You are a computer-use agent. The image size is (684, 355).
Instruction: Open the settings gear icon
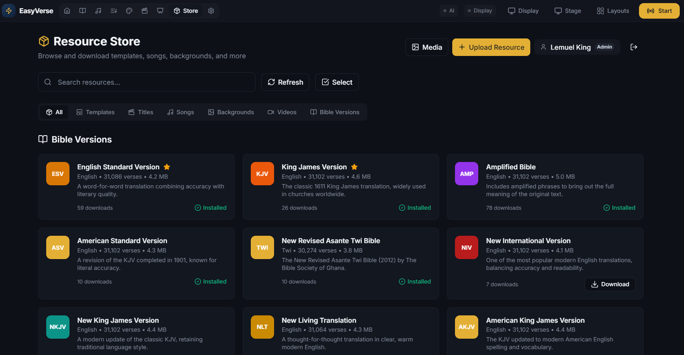point(211,11)
